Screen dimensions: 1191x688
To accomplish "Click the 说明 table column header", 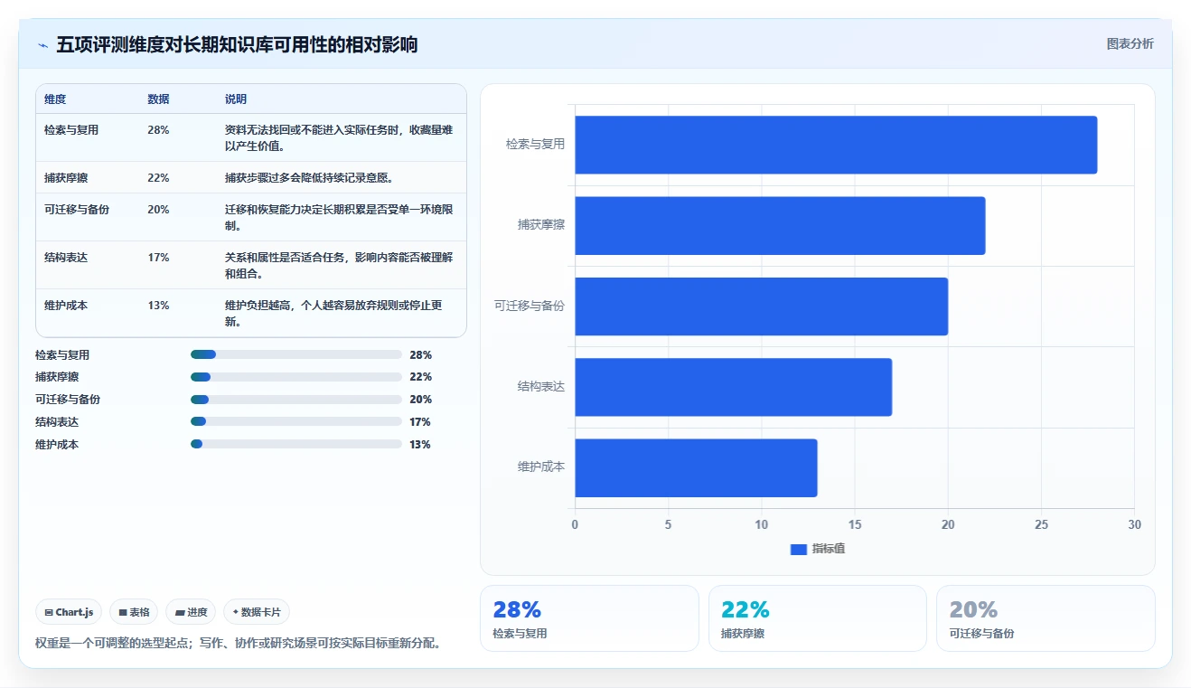I will tap(236, 99).
